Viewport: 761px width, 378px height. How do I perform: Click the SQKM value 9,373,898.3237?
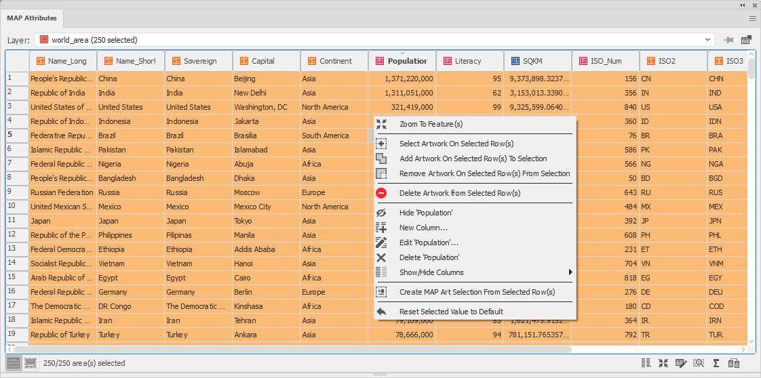pos(538,79)
